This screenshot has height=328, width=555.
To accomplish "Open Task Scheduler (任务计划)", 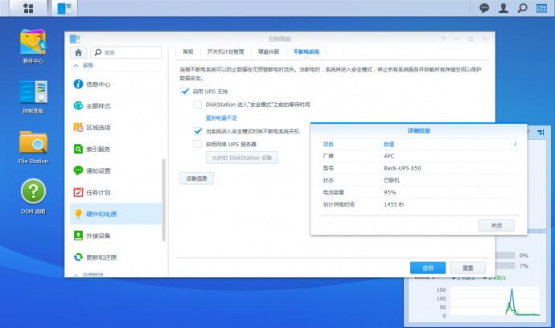I will (x=116, y=192).
